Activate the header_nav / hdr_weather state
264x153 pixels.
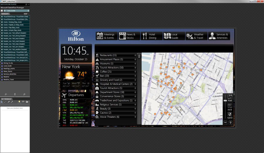coord(15,49)
